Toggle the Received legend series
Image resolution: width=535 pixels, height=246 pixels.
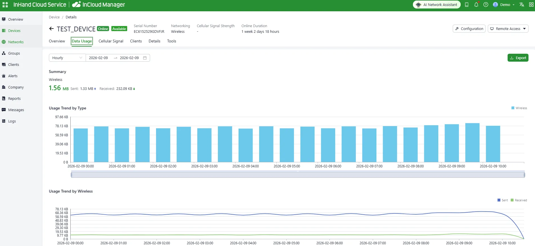[519, 200]
